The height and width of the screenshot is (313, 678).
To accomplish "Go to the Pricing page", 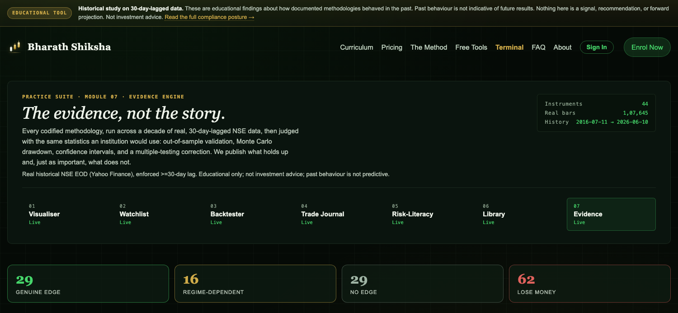I will click(392, 47).
